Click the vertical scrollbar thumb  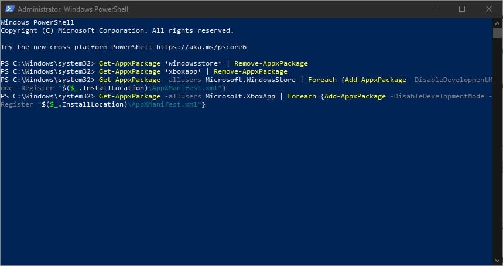(x=498, y=33)
